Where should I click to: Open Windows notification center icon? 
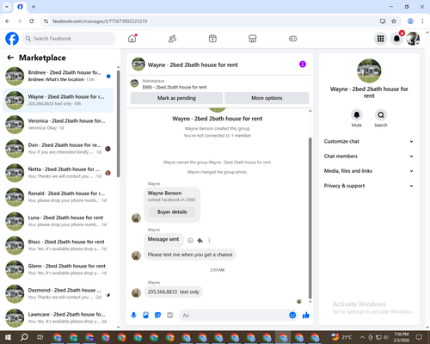[x=419, y=337]
